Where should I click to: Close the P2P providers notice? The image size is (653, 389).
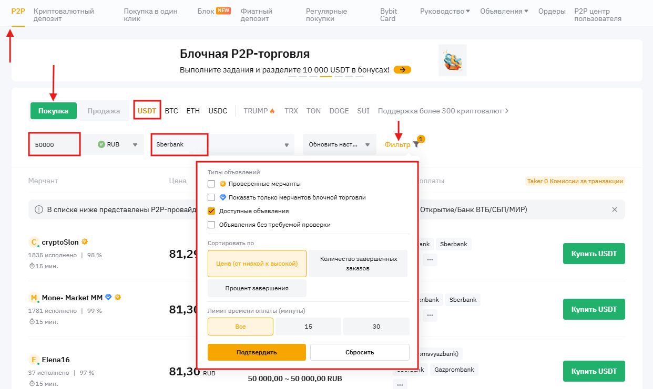[x=615, y=209]
